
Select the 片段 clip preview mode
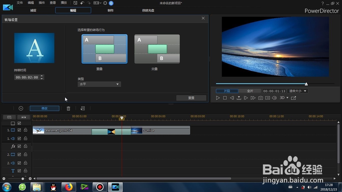(227, 91)
